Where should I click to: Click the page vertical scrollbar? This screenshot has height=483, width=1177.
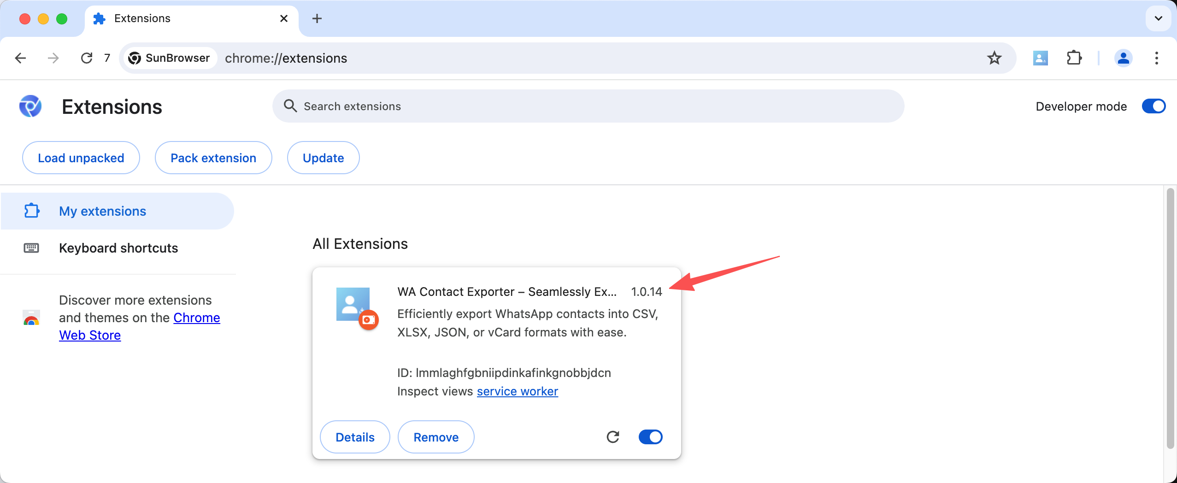coord(1170,318)
